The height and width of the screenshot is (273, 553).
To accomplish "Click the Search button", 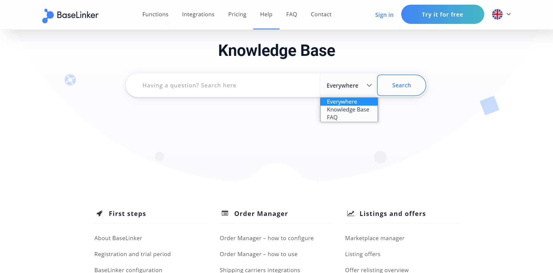I will [x=401, y=85].
